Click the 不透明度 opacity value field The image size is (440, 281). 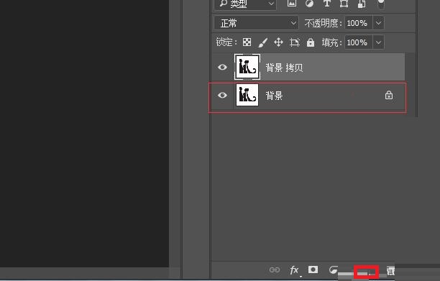coord(359,23)
